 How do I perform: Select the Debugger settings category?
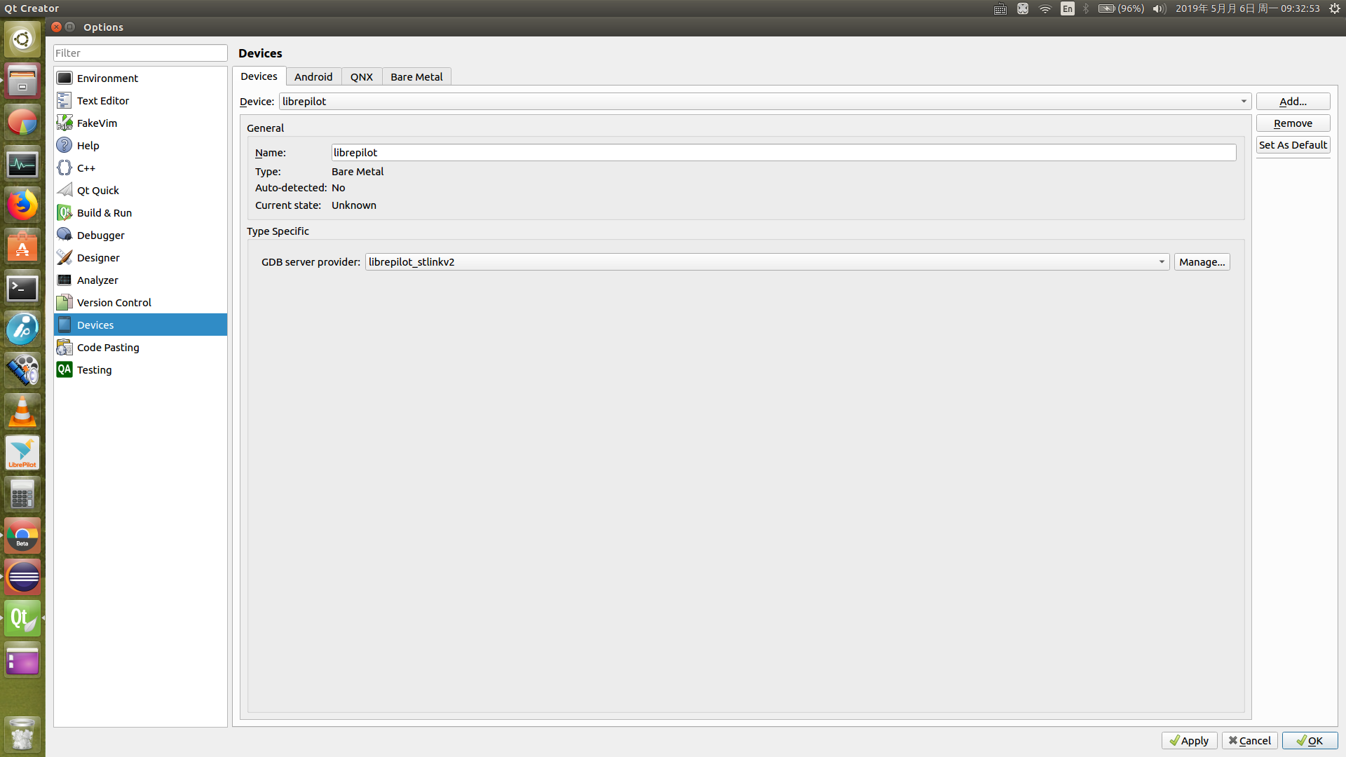coord(100,235)
